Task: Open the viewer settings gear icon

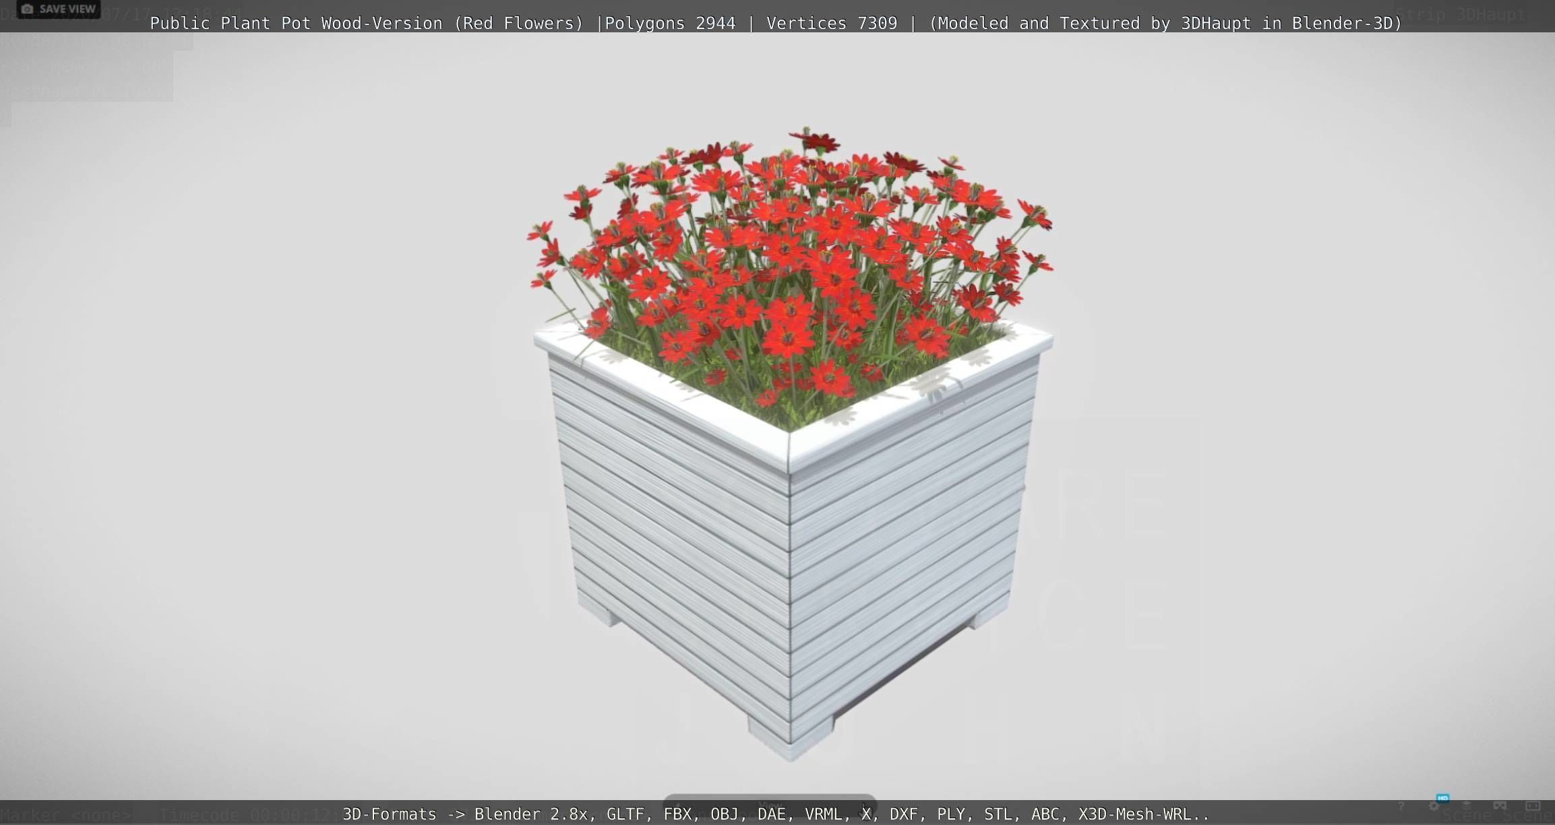Action: [x=1434, y=806]
